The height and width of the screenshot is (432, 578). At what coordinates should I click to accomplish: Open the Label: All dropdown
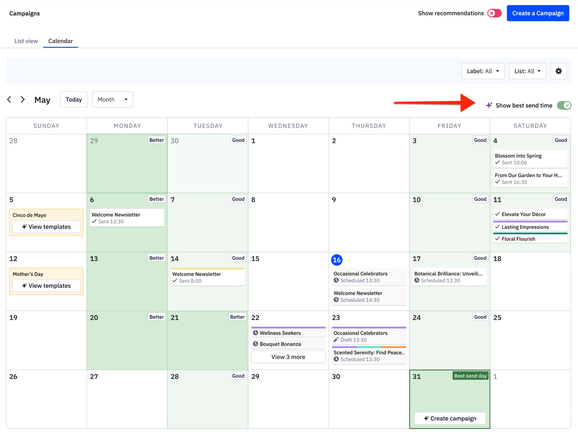483,71
